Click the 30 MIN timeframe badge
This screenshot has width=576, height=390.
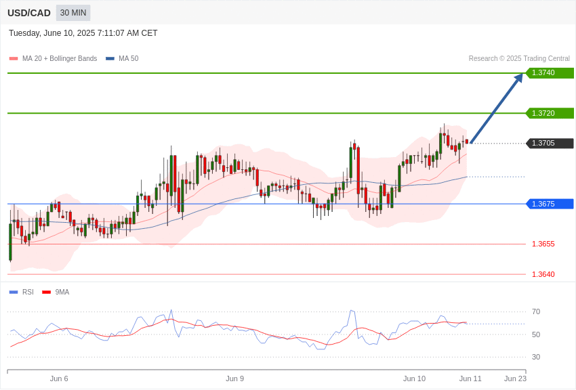(73, 13)
